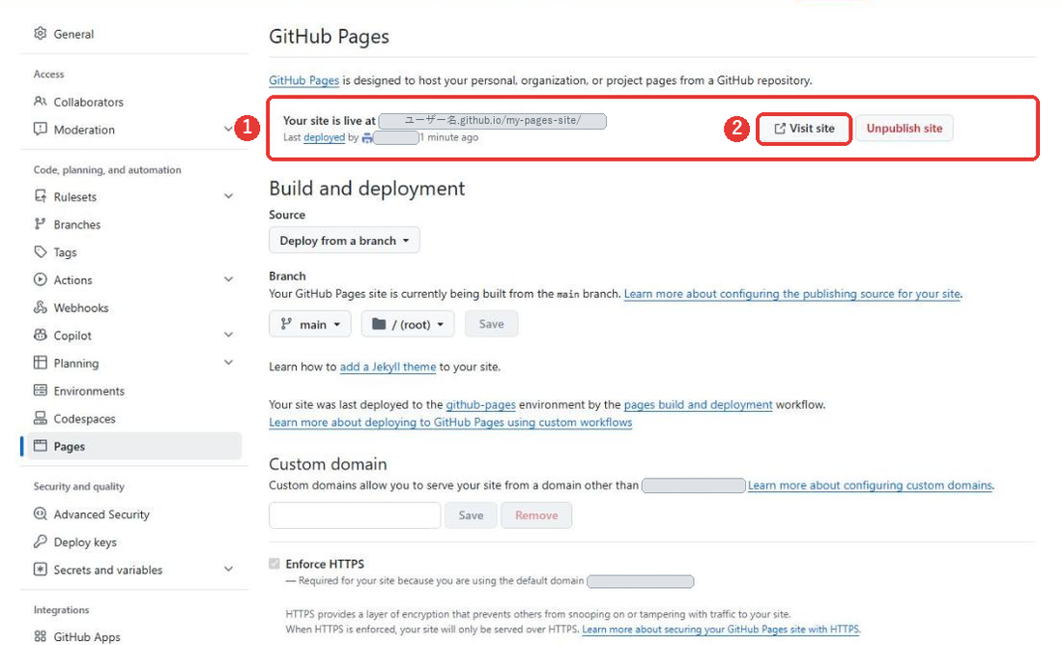1063x645 pixels.
Task: Open the Collaborators settings page
Action: [134, 102]
